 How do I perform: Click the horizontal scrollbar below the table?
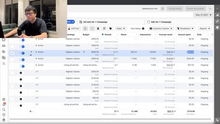tap(110, 119)
